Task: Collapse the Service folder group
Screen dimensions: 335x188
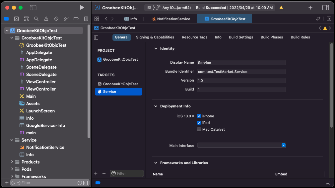Action: [x=12, y=140]
